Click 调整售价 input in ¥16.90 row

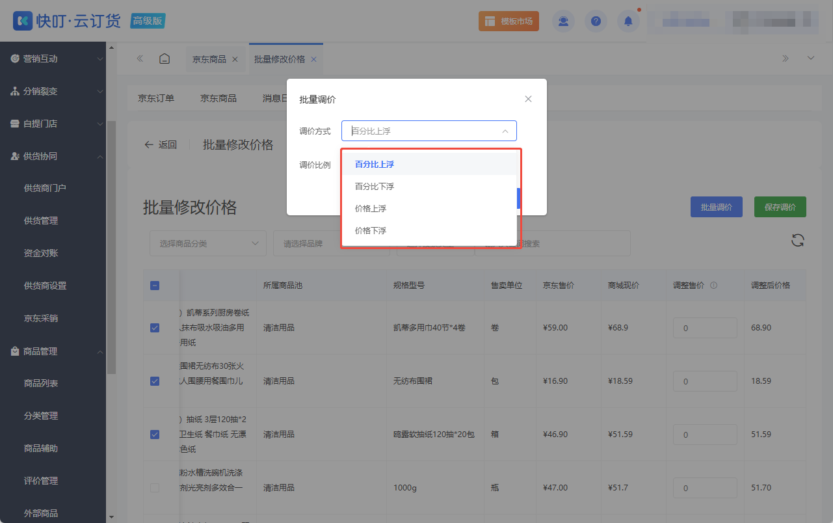705,381
